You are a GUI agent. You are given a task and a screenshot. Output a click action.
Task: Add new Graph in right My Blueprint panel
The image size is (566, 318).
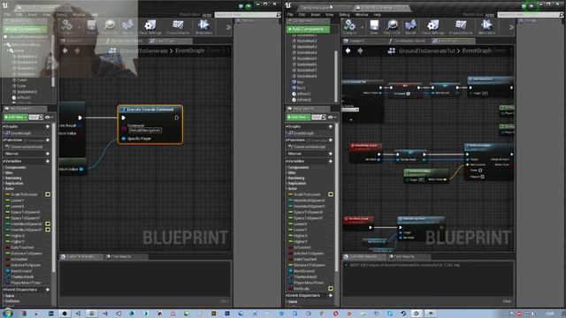coord(330,126)
